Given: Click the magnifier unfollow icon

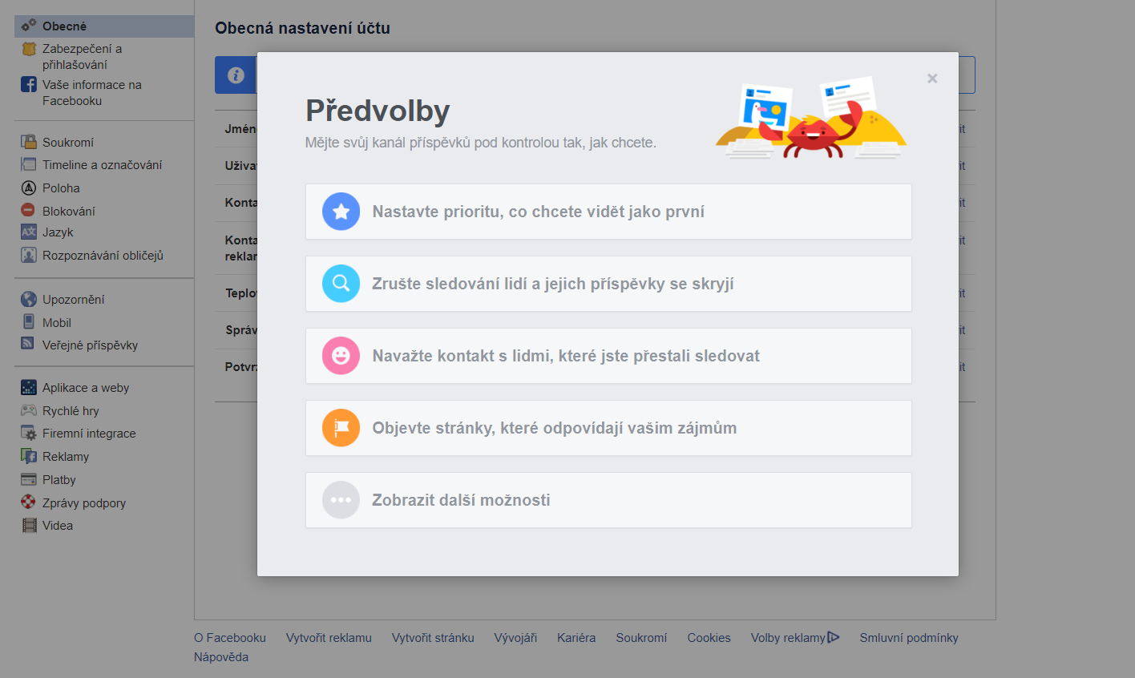Looking at the screenshot, I should (341, 284).
